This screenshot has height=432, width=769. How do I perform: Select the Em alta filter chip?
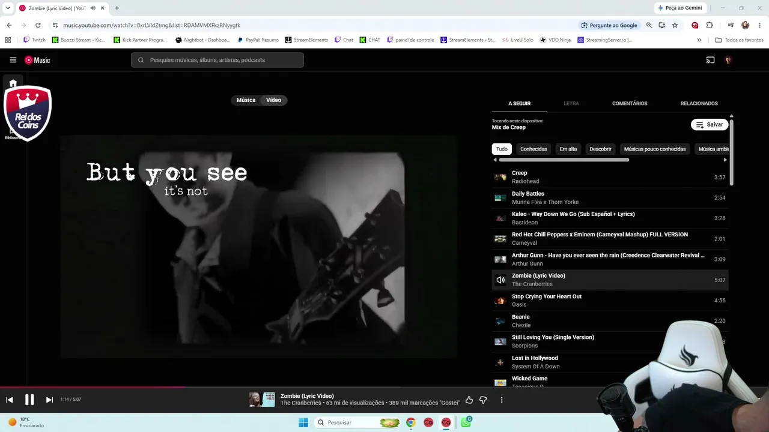pyautogui.click(x=568, y=149)
